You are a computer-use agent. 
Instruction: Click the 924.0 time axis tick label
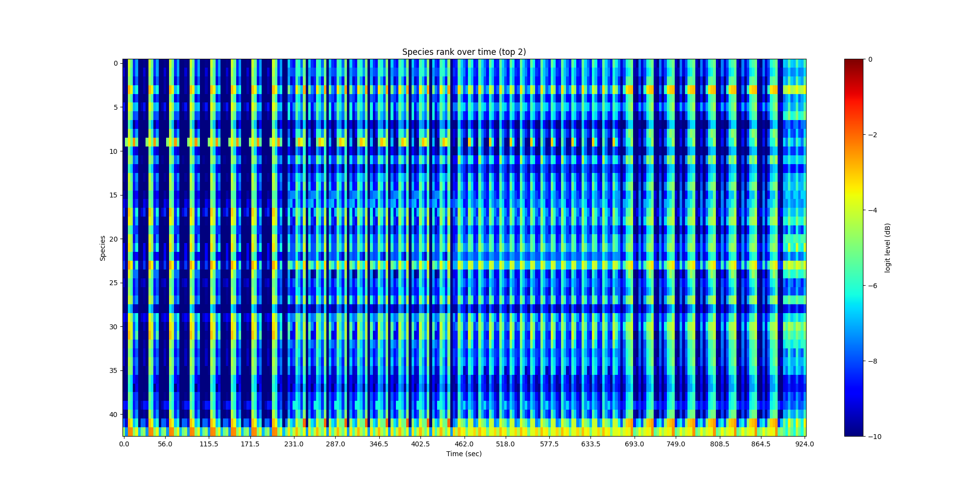pos(804,444)
